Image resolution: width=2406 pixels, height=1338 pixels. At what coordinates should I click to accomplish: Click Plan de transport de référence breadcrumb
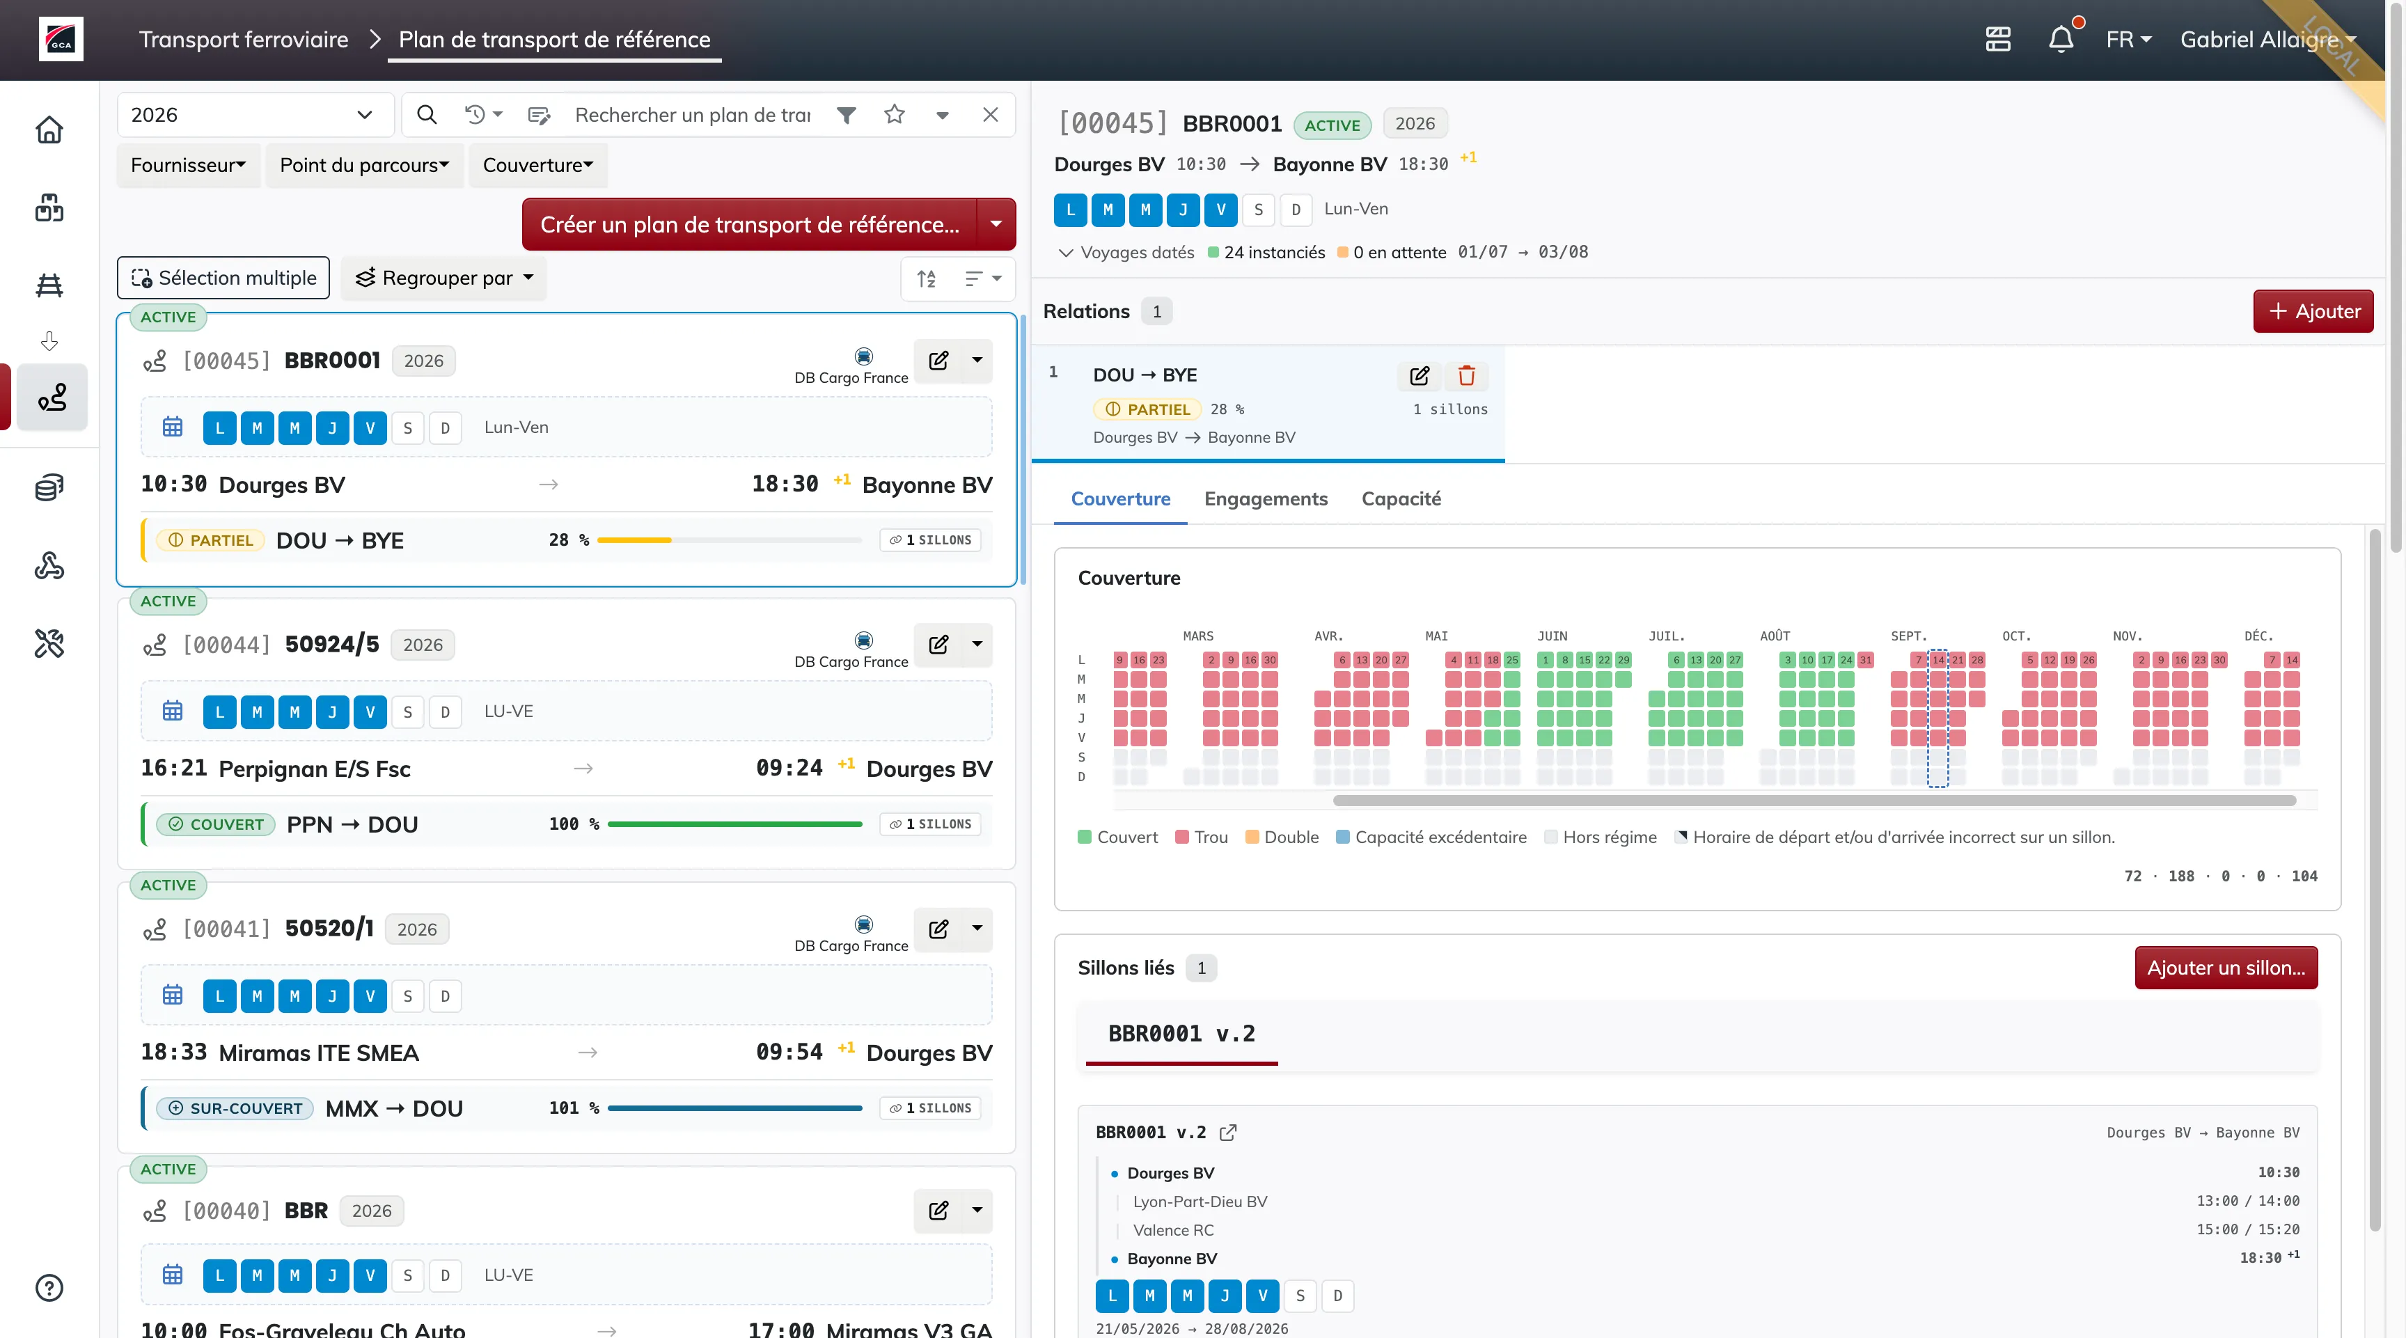coord(555,39)
